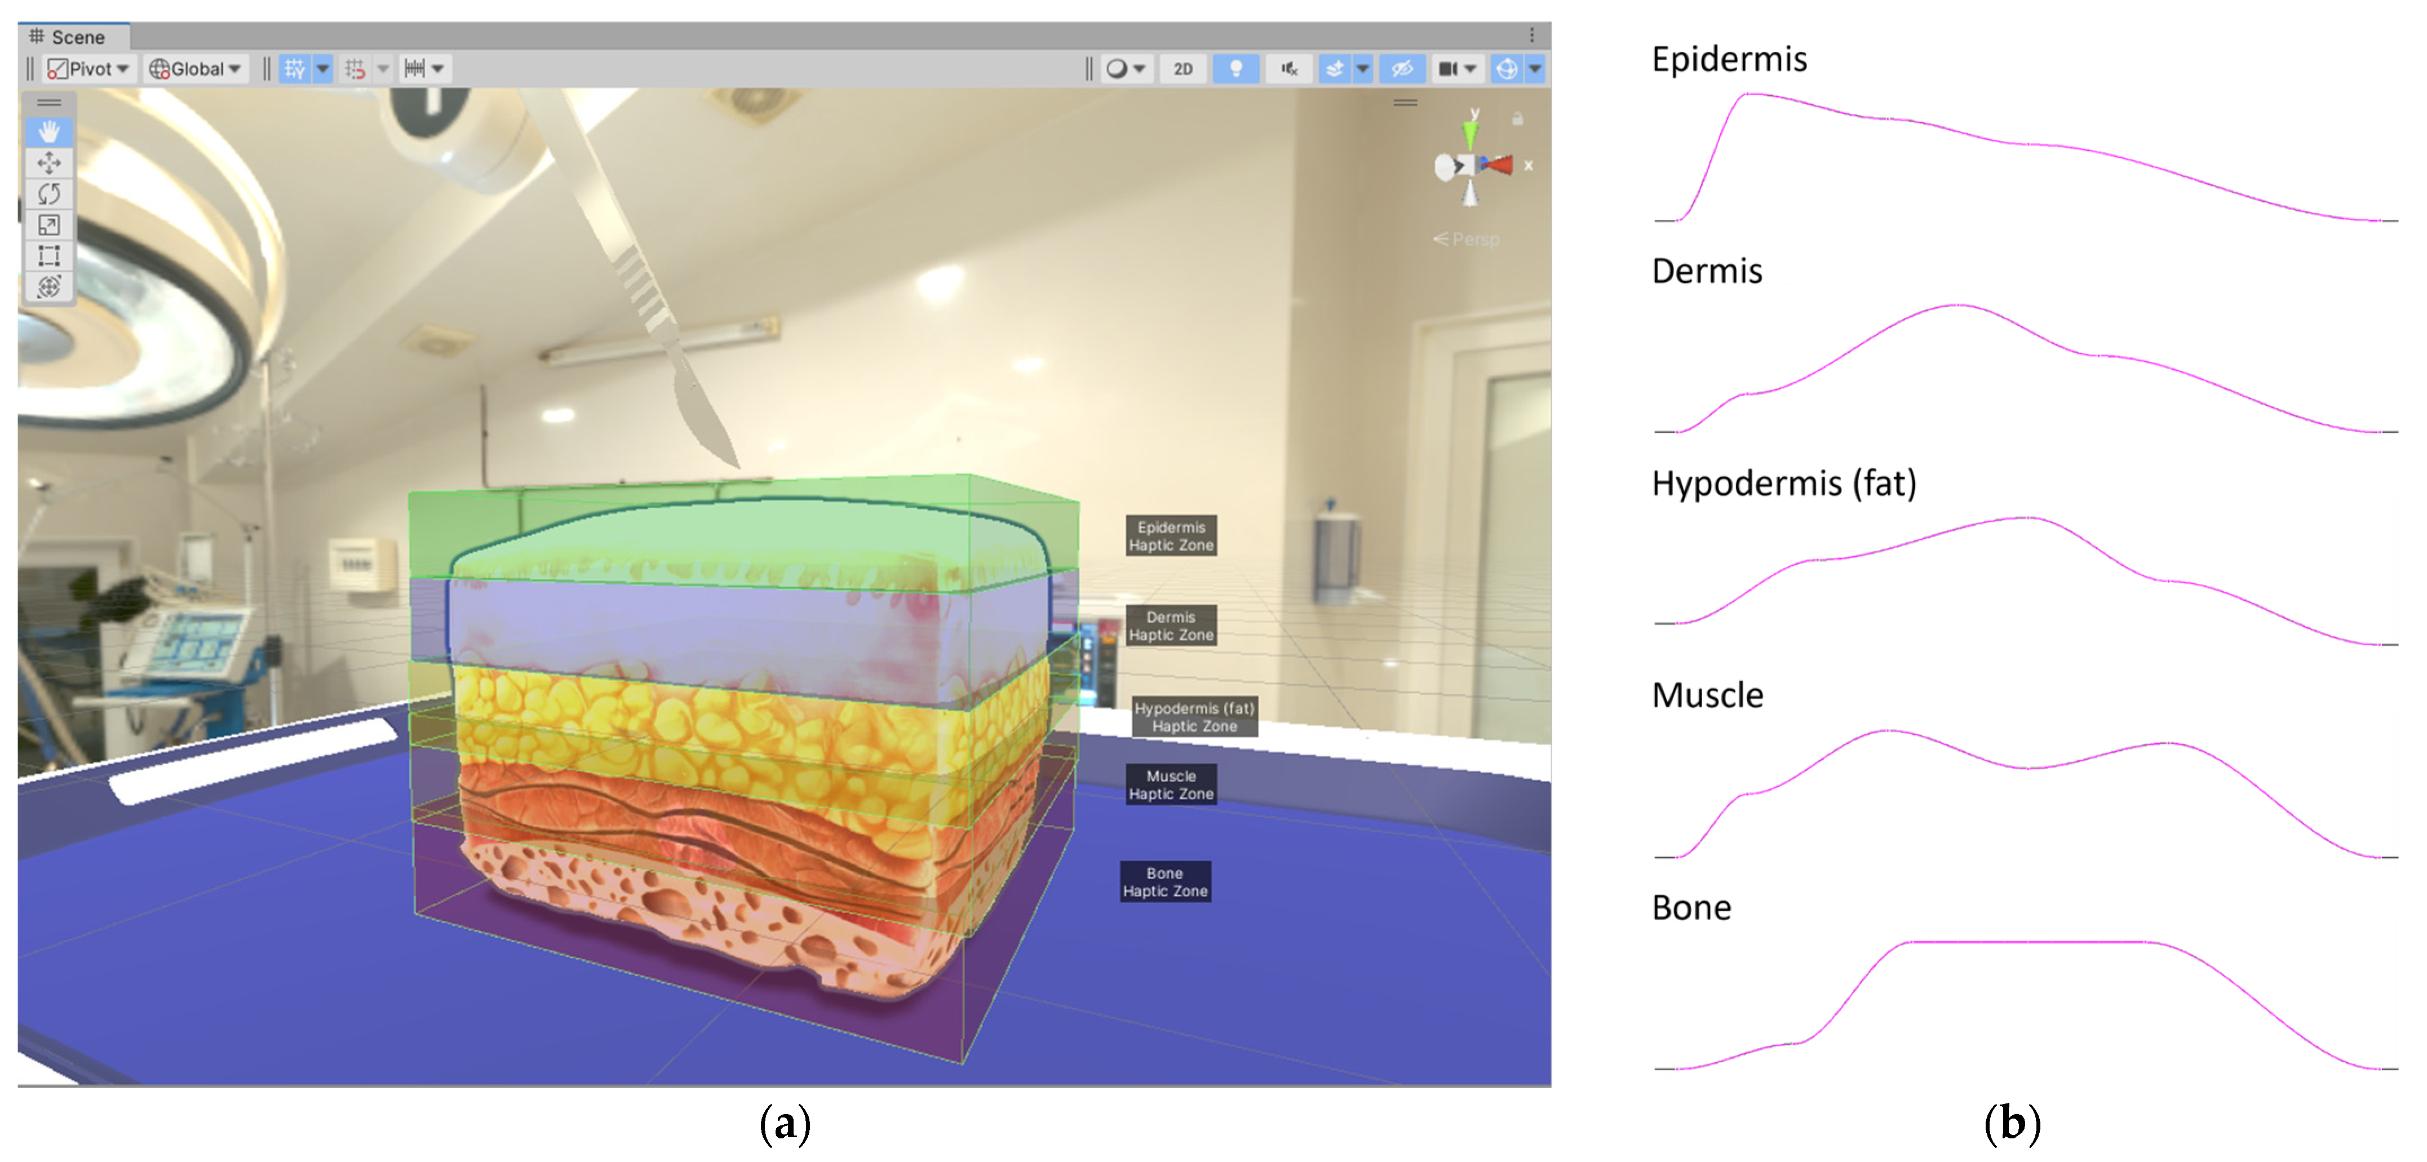This screenshot has height=1162, width=2427.
Task: Open the Pivot handle position dropdown
Action: pos(90,69)
